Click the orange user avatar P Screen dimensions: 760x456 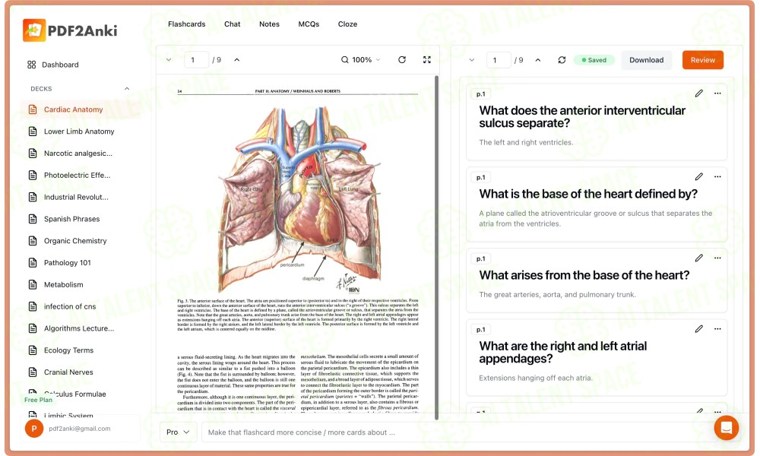[x=34, y=429]
